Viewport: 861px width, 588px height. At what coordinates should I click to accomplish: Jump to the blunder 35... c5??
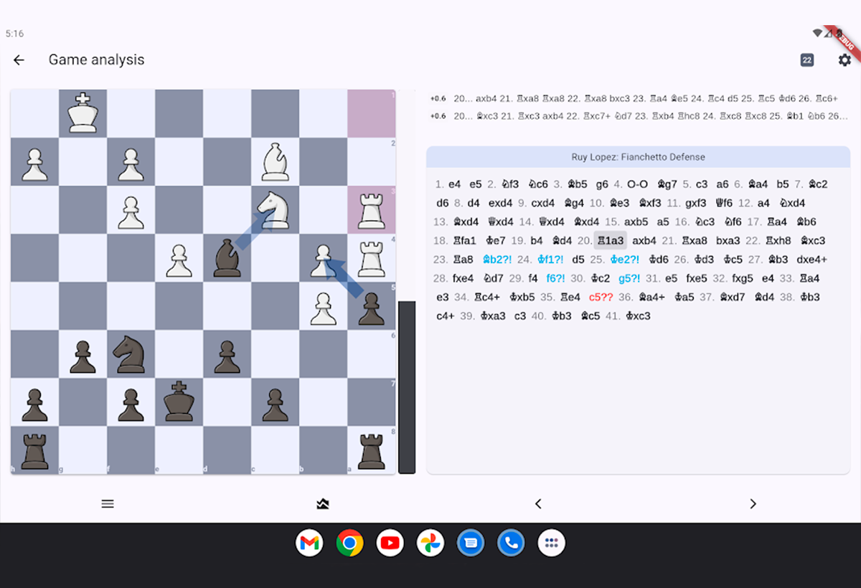[x=601, y=297]
